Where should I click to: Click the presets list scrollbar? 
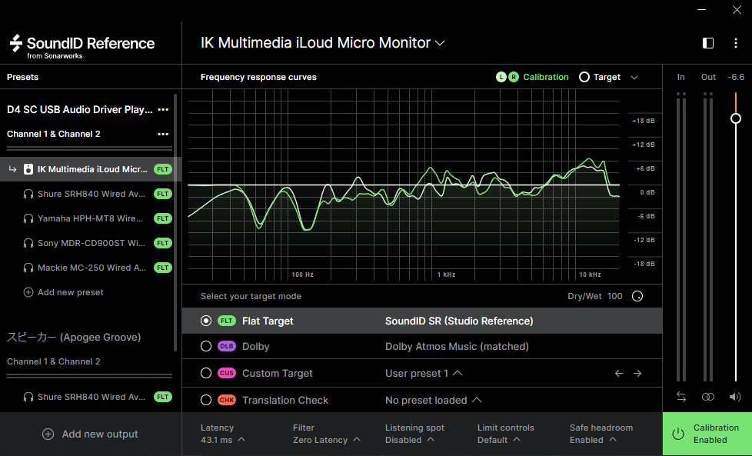coord(175,223)
